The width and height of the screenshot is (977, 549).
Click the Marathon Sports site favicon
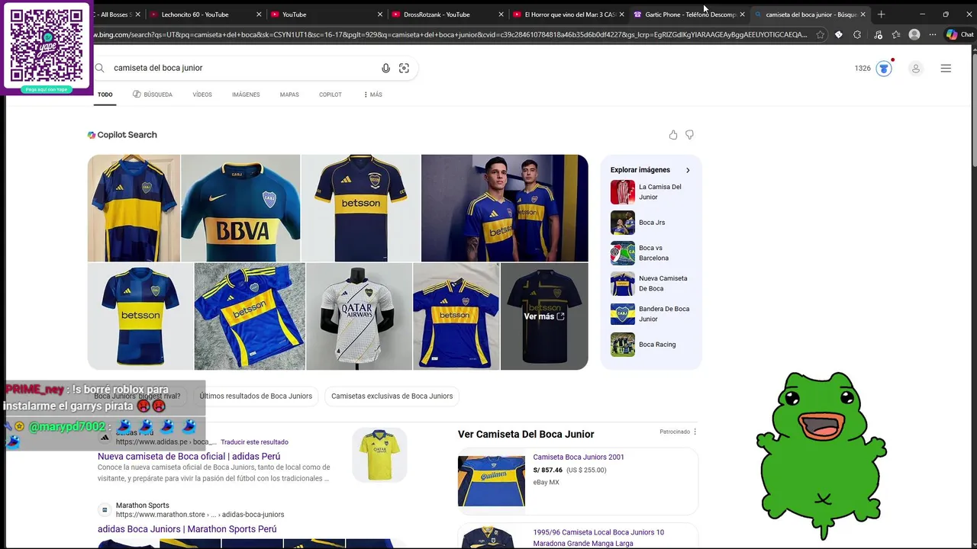tap(105, 509)
